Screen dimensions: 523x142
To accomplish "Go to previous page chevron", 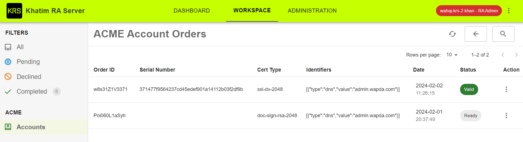I will pyautogui.click(x=503, y=55).
